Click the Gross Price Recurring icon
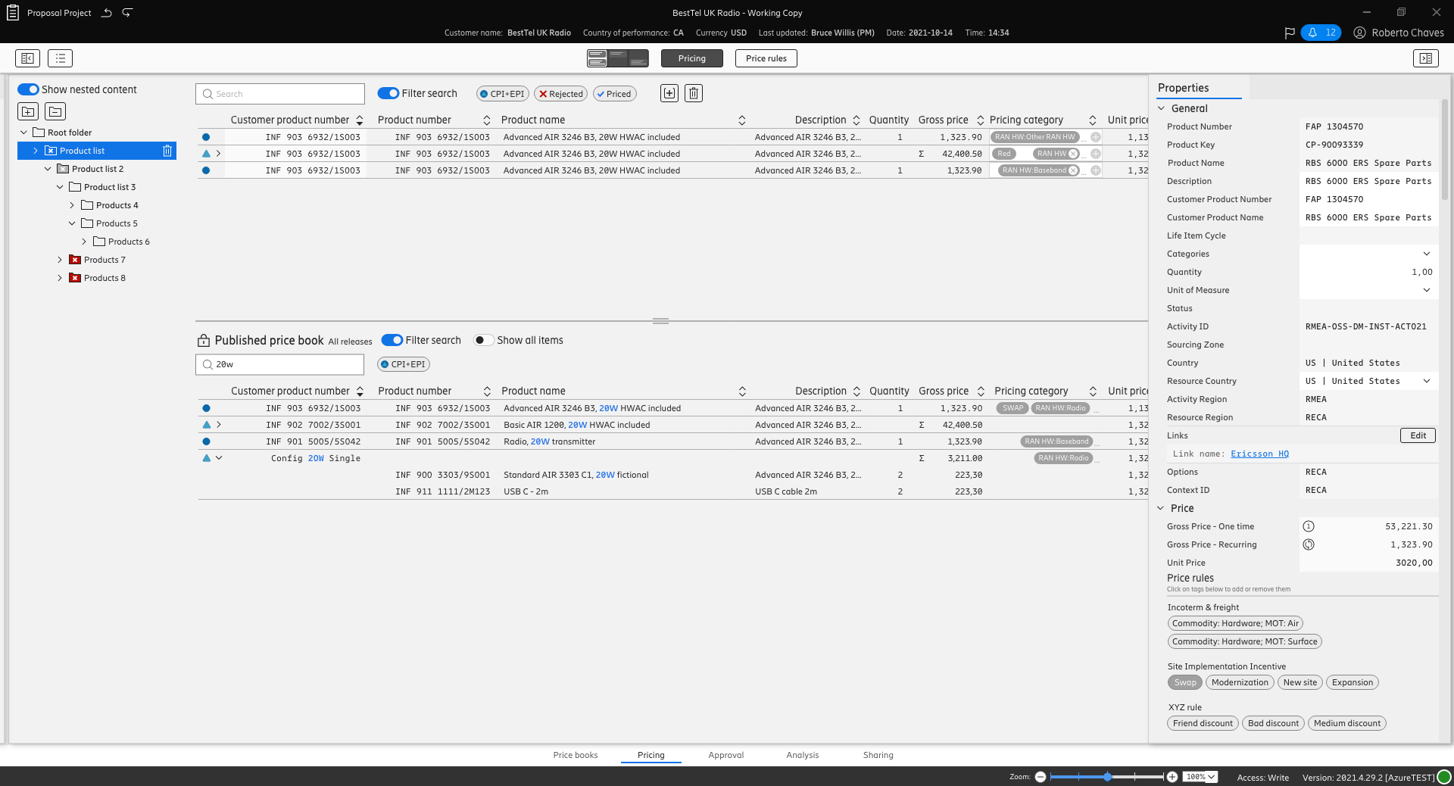The image size is (1454, 786). click(x=1309, y=544)
